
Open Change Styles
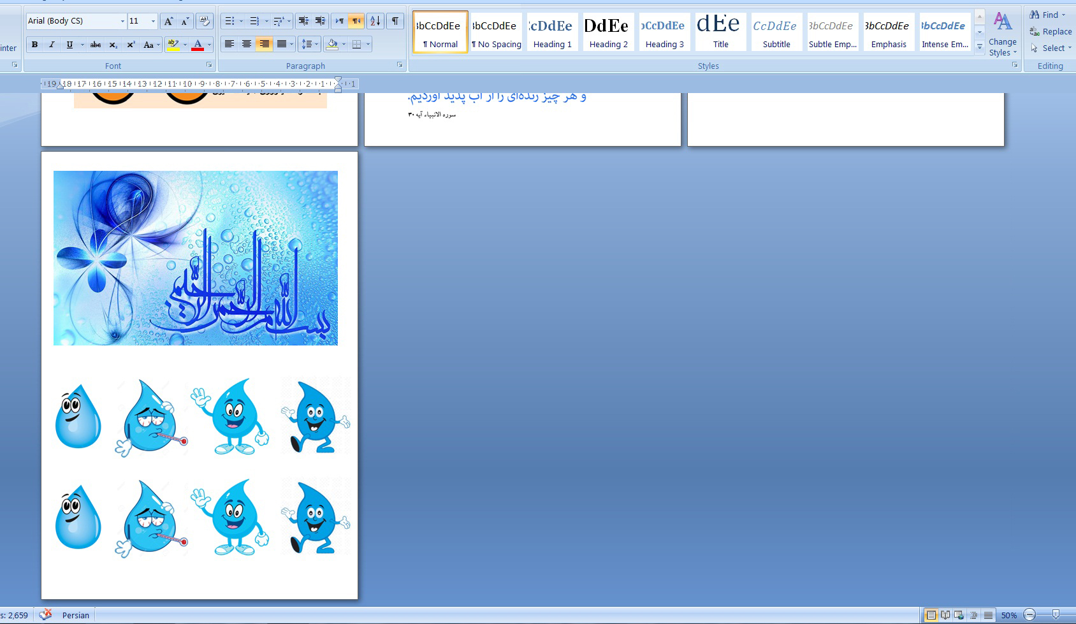1003,34
